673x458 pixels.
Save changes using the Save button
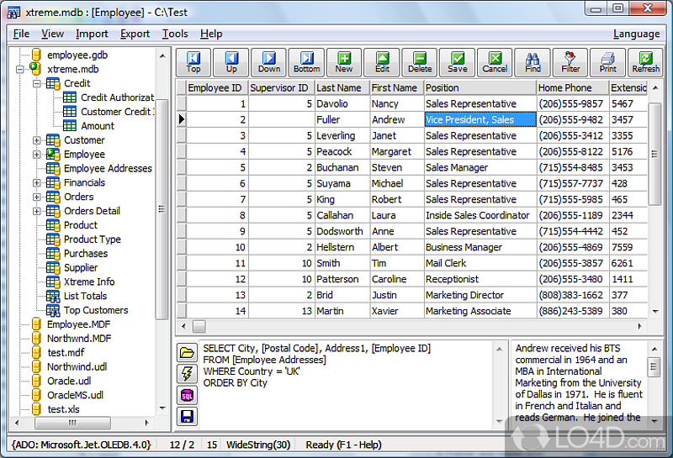(x=458, y=62)
